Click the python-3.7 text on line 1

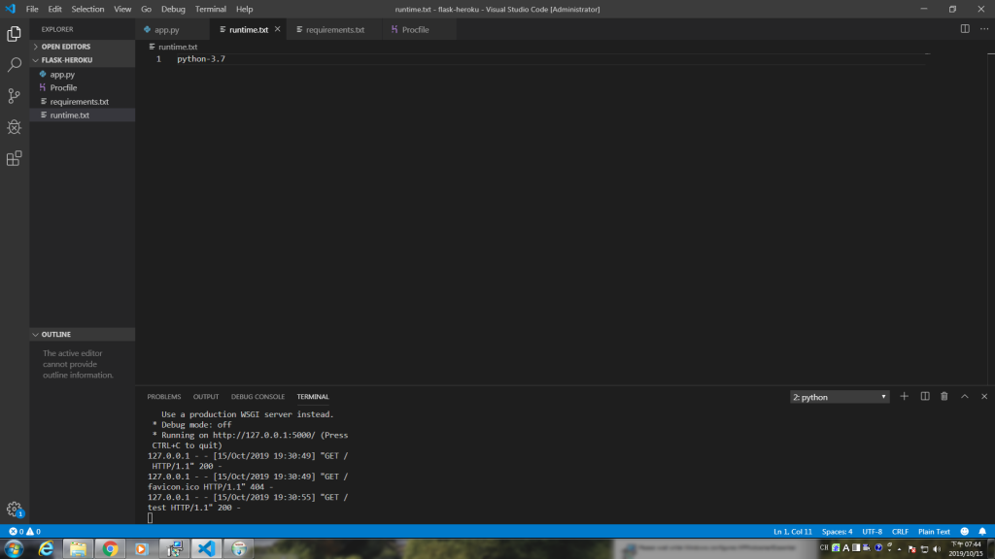[x=201, y=59]
